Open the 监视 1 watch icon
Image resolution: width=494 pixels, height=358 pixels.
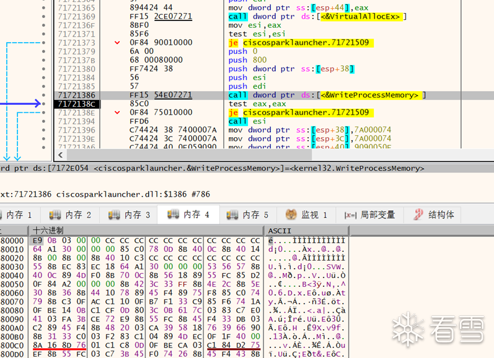click(291, 215)
